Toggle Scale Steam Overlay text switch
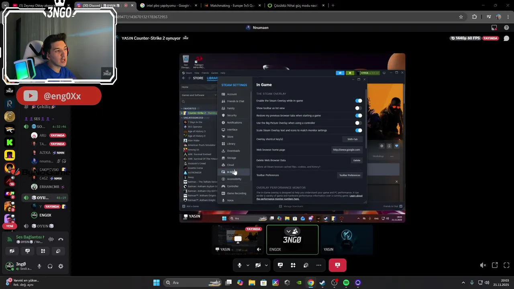Screen dimensions: 514x289 (x=358, y=130)
